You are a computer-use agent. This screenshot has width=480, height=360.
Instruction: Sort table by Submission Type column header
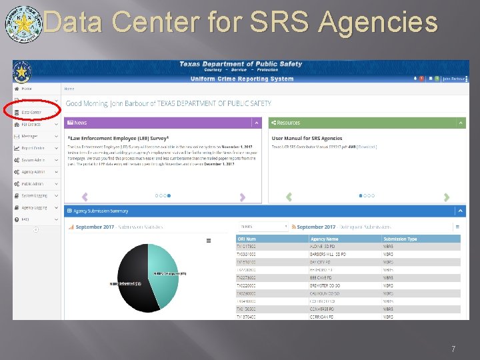click(x=421, y=239)
